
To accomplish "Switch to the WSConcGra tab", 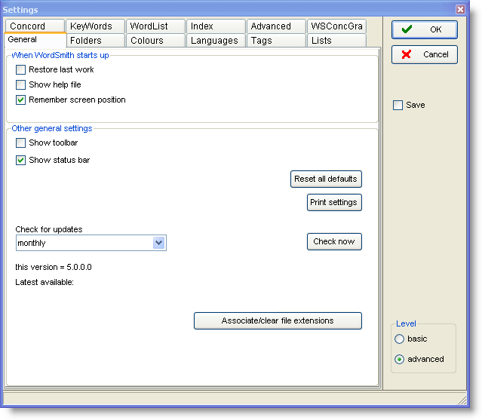I will coord(336,26).
